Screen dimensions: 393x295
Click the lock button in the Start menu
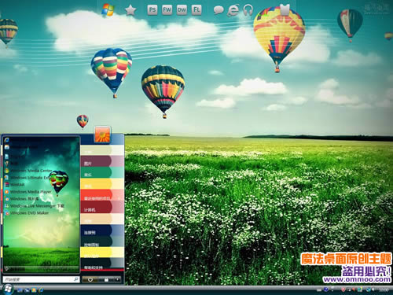(x=106, y=280)
